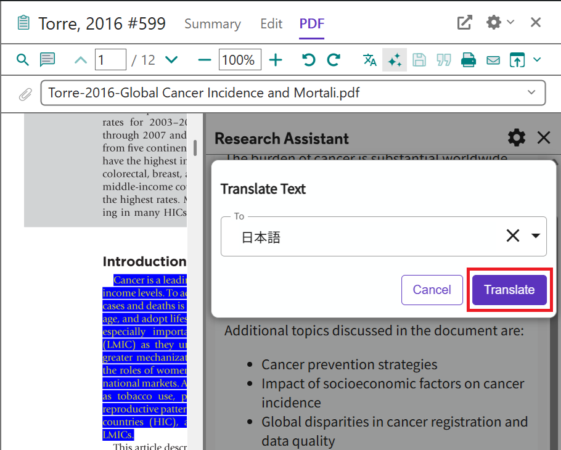Click the zoom in plus button
The width and height of the screenshot is (561, 450).
pos(276,60)
